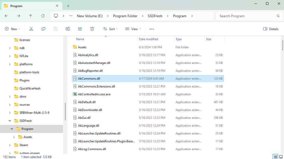Switch to large thumbnails view in status bar
This screenshot has height=159, width=284.
pos(281,157)
